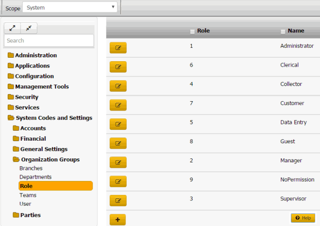Click the edit icon beside Manager
This screenshot has height=226, width=320.
(118, 162)
